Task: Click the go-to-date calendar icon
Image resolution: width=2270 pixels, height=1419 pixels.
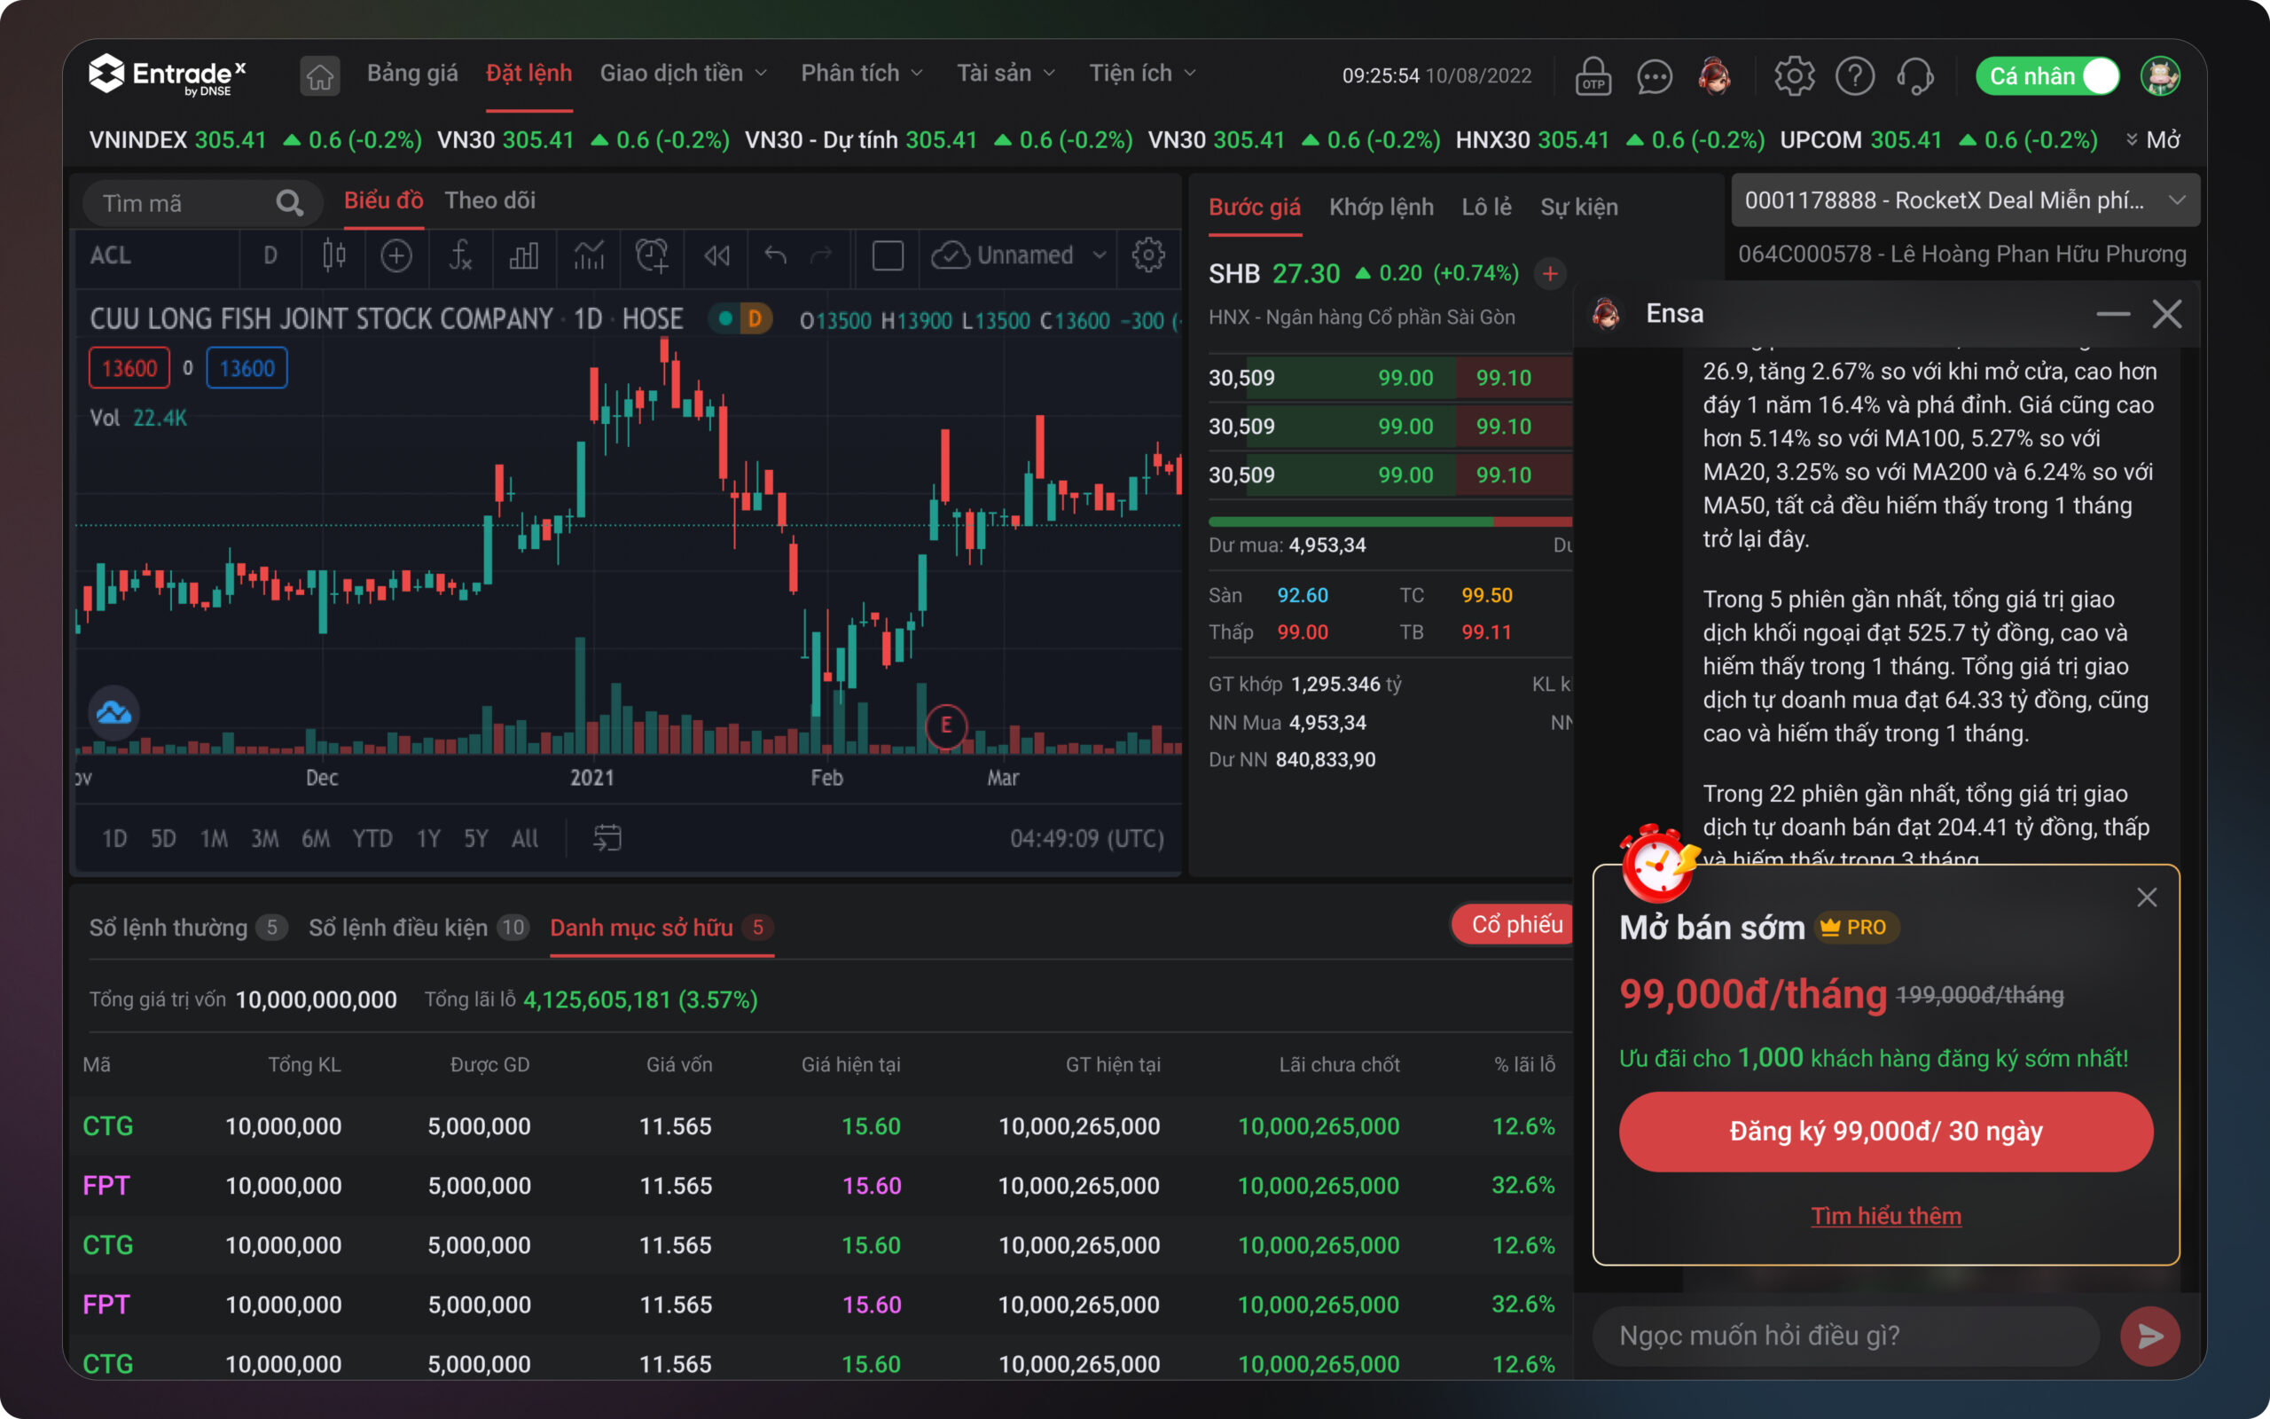Action: pos(607,837)
